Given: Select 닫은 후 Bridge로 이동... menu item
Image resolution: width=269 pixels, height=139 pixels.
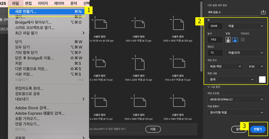Looking at the screenshot, I should tap(48, 58).
